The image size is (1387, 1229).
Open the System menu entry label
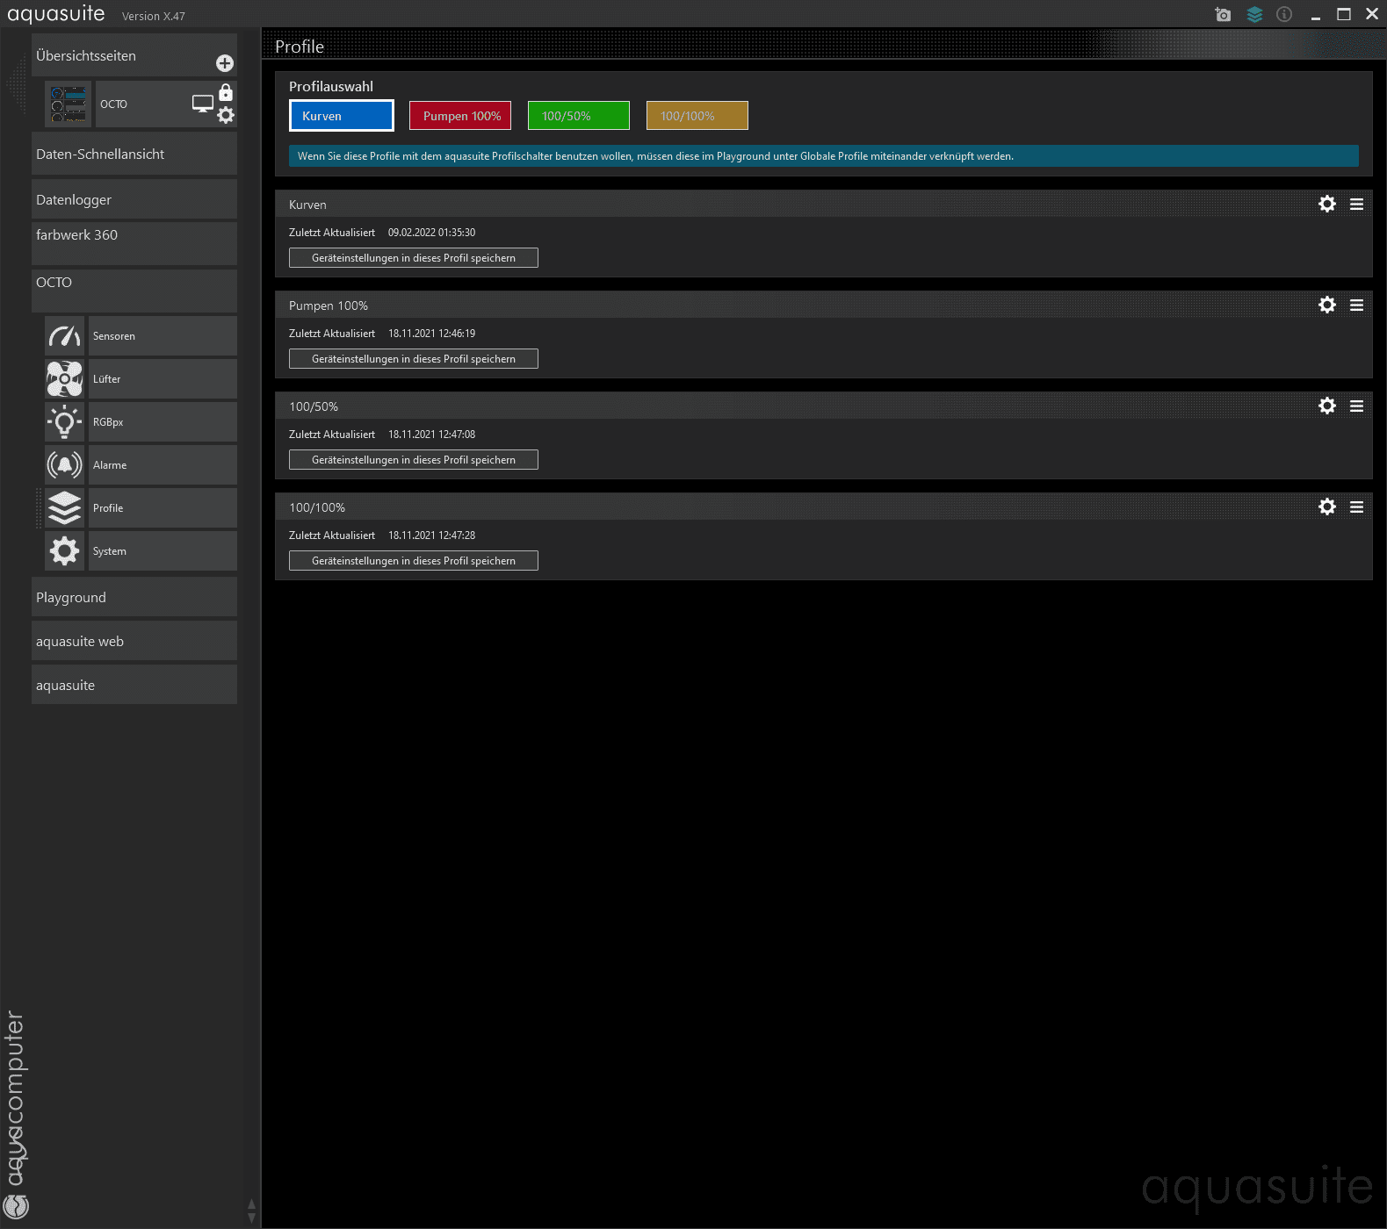pos(163,551)
